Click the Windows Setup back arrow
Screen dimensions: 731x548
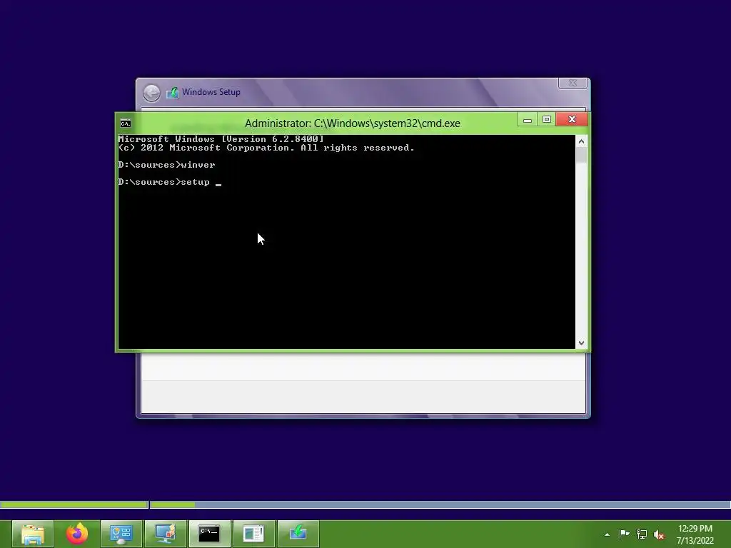pyautogui.click(x=151, y=93)
